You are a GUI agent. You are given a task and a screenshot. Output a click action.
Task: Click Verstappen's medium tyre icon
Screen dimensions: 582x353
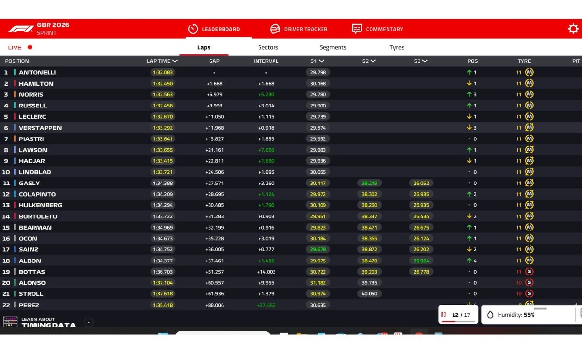tap(529, 128)
